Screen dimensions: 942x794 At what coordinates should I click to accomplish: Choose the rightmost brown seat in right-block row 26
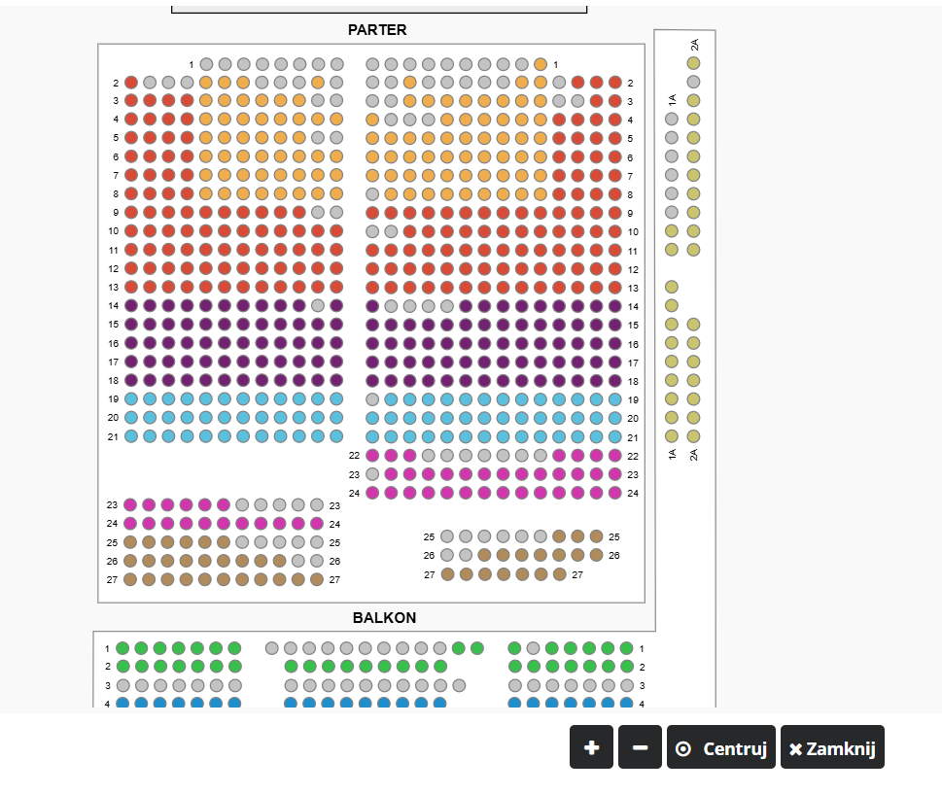coord(597,555)
